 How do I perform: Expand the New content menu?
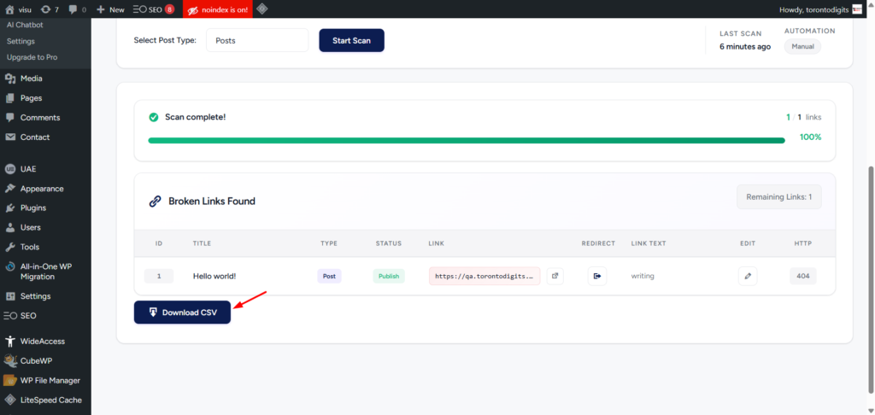(110, 9)
